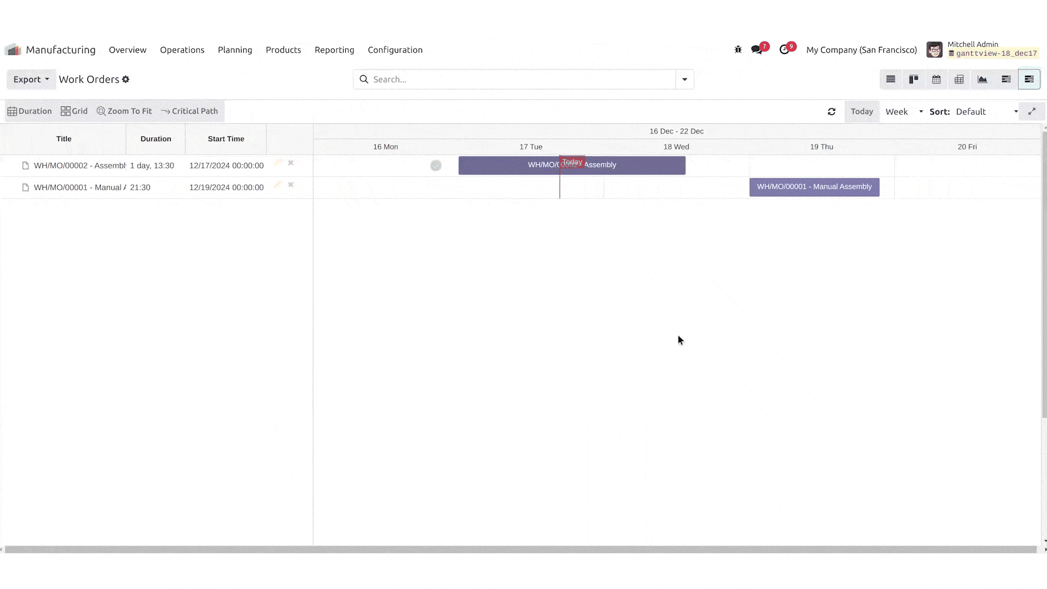Expand Gantt chart to fullscreen
Viewport: 1047px width, 589px height.
[x=1032, y=111]
